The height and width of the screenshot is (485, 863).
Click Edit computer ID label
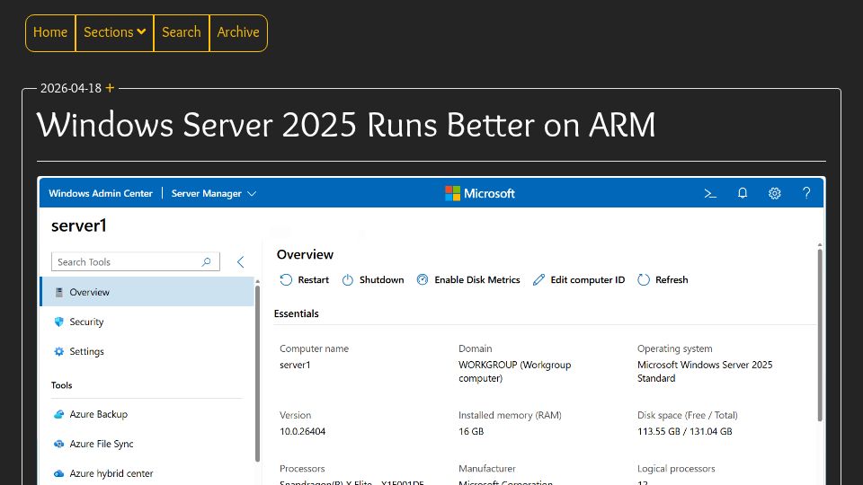(x=588, y=280)
